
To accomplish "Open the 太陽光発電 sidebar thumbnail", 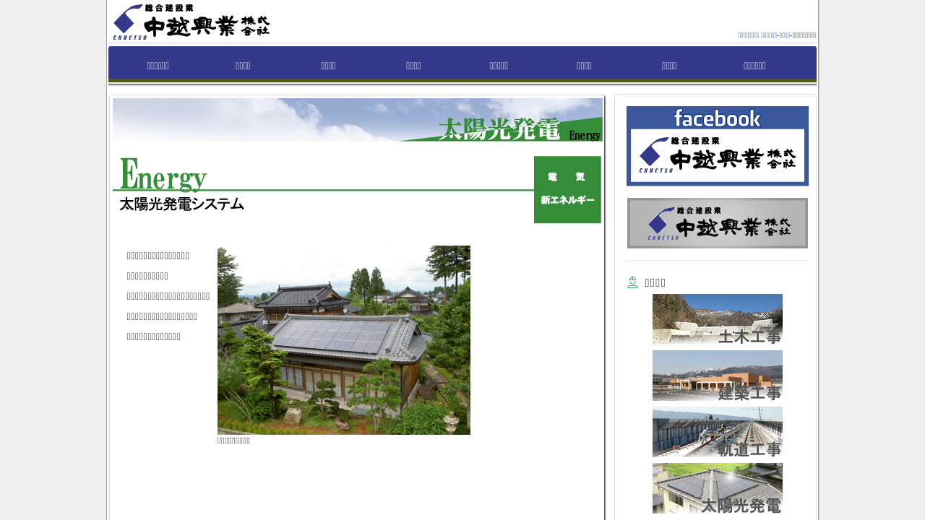I will point(717,488).
